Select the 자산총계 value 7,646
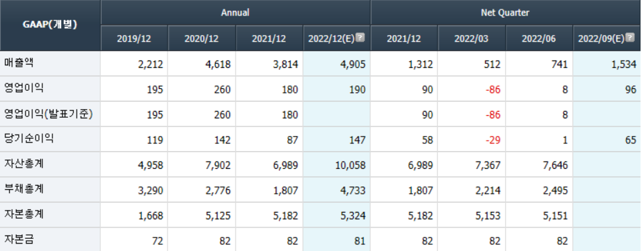This screenshot has width=641, height=251. (x=555, y=166)
